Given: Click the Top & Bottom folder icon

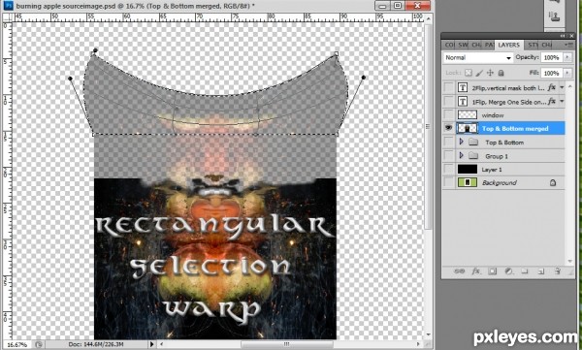Looking at the screenshot, I should [473, 143].
